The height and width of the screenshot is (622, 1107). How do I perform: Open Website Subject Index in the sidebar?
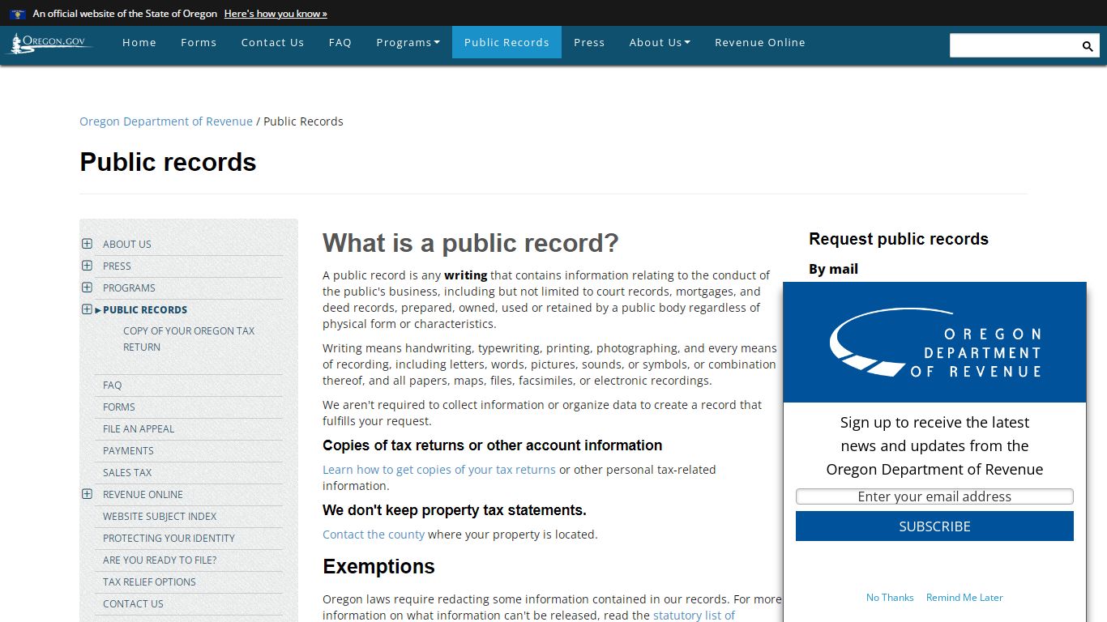coord(160,517)
